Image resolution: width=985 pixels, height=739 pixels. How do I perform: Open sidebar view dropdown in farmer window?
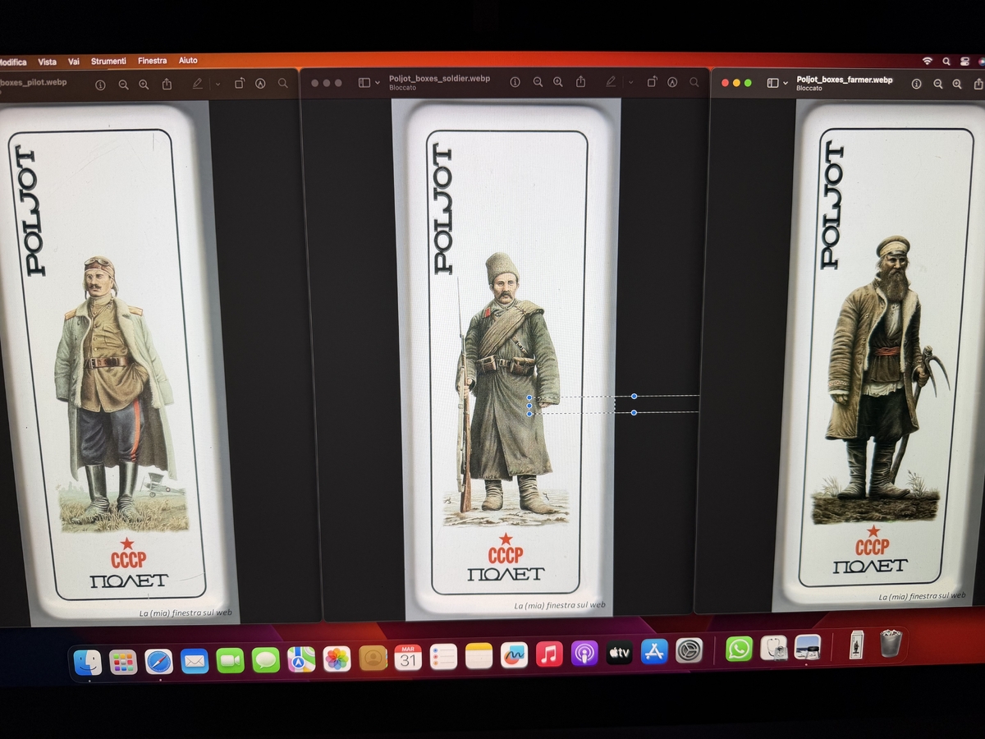[786, 84]
